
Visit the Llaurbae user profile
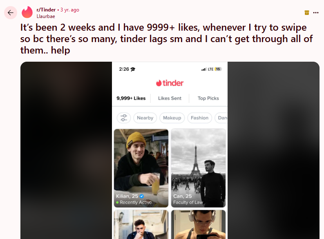point(46,16)
